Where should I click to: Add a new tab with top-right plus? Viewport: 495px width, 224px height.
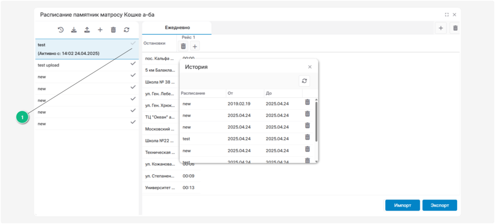pyautogui.click(x=440, y=28)
